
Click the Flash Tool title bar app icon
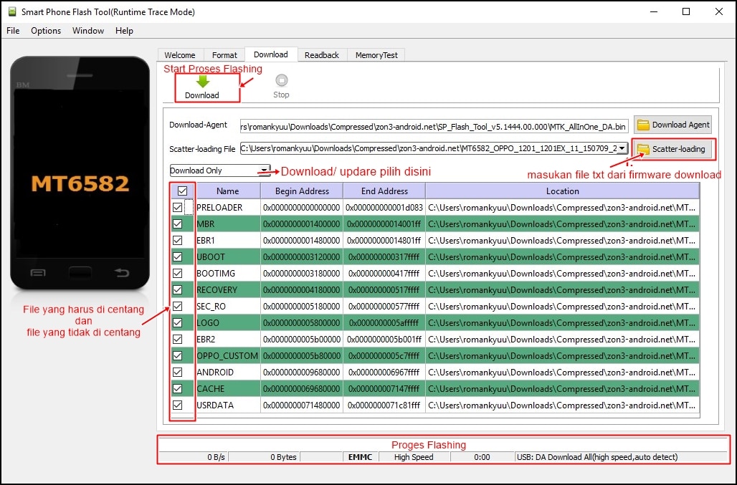click(x=12, y=11)
